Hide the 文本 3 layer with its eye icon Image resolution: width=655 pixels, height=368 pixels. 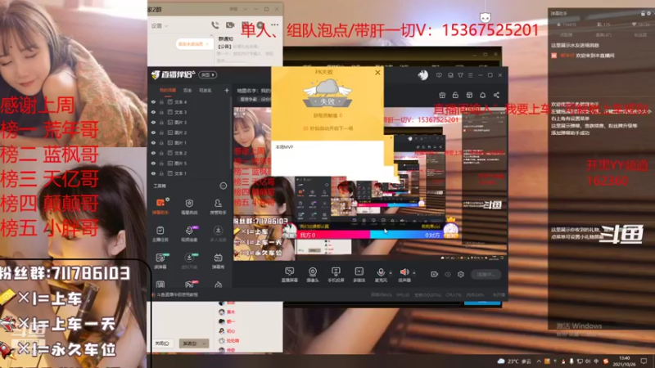(x=153, y=112)
